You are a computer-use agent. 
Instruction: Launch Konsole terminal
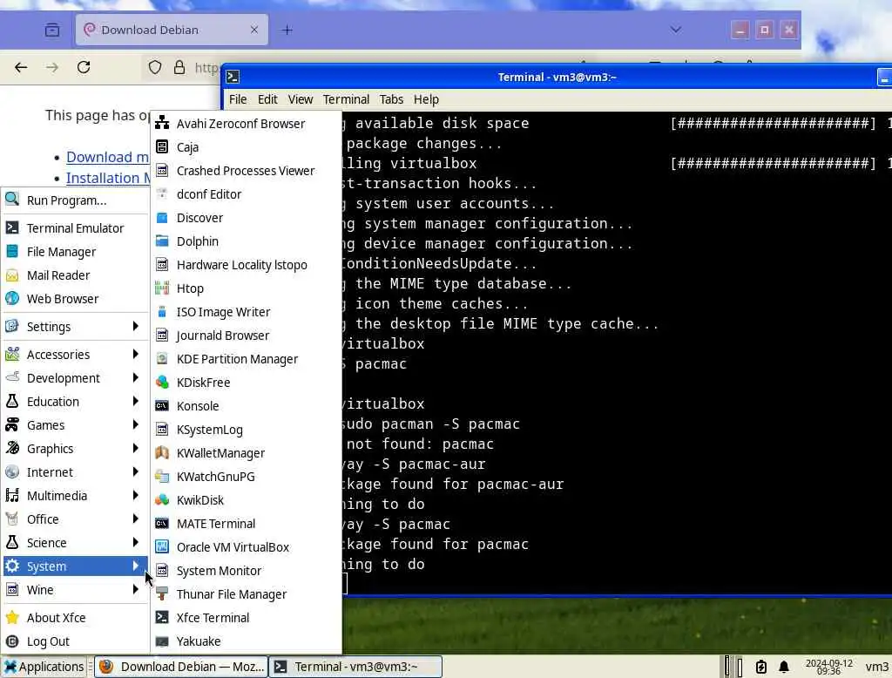coord(246,406)
